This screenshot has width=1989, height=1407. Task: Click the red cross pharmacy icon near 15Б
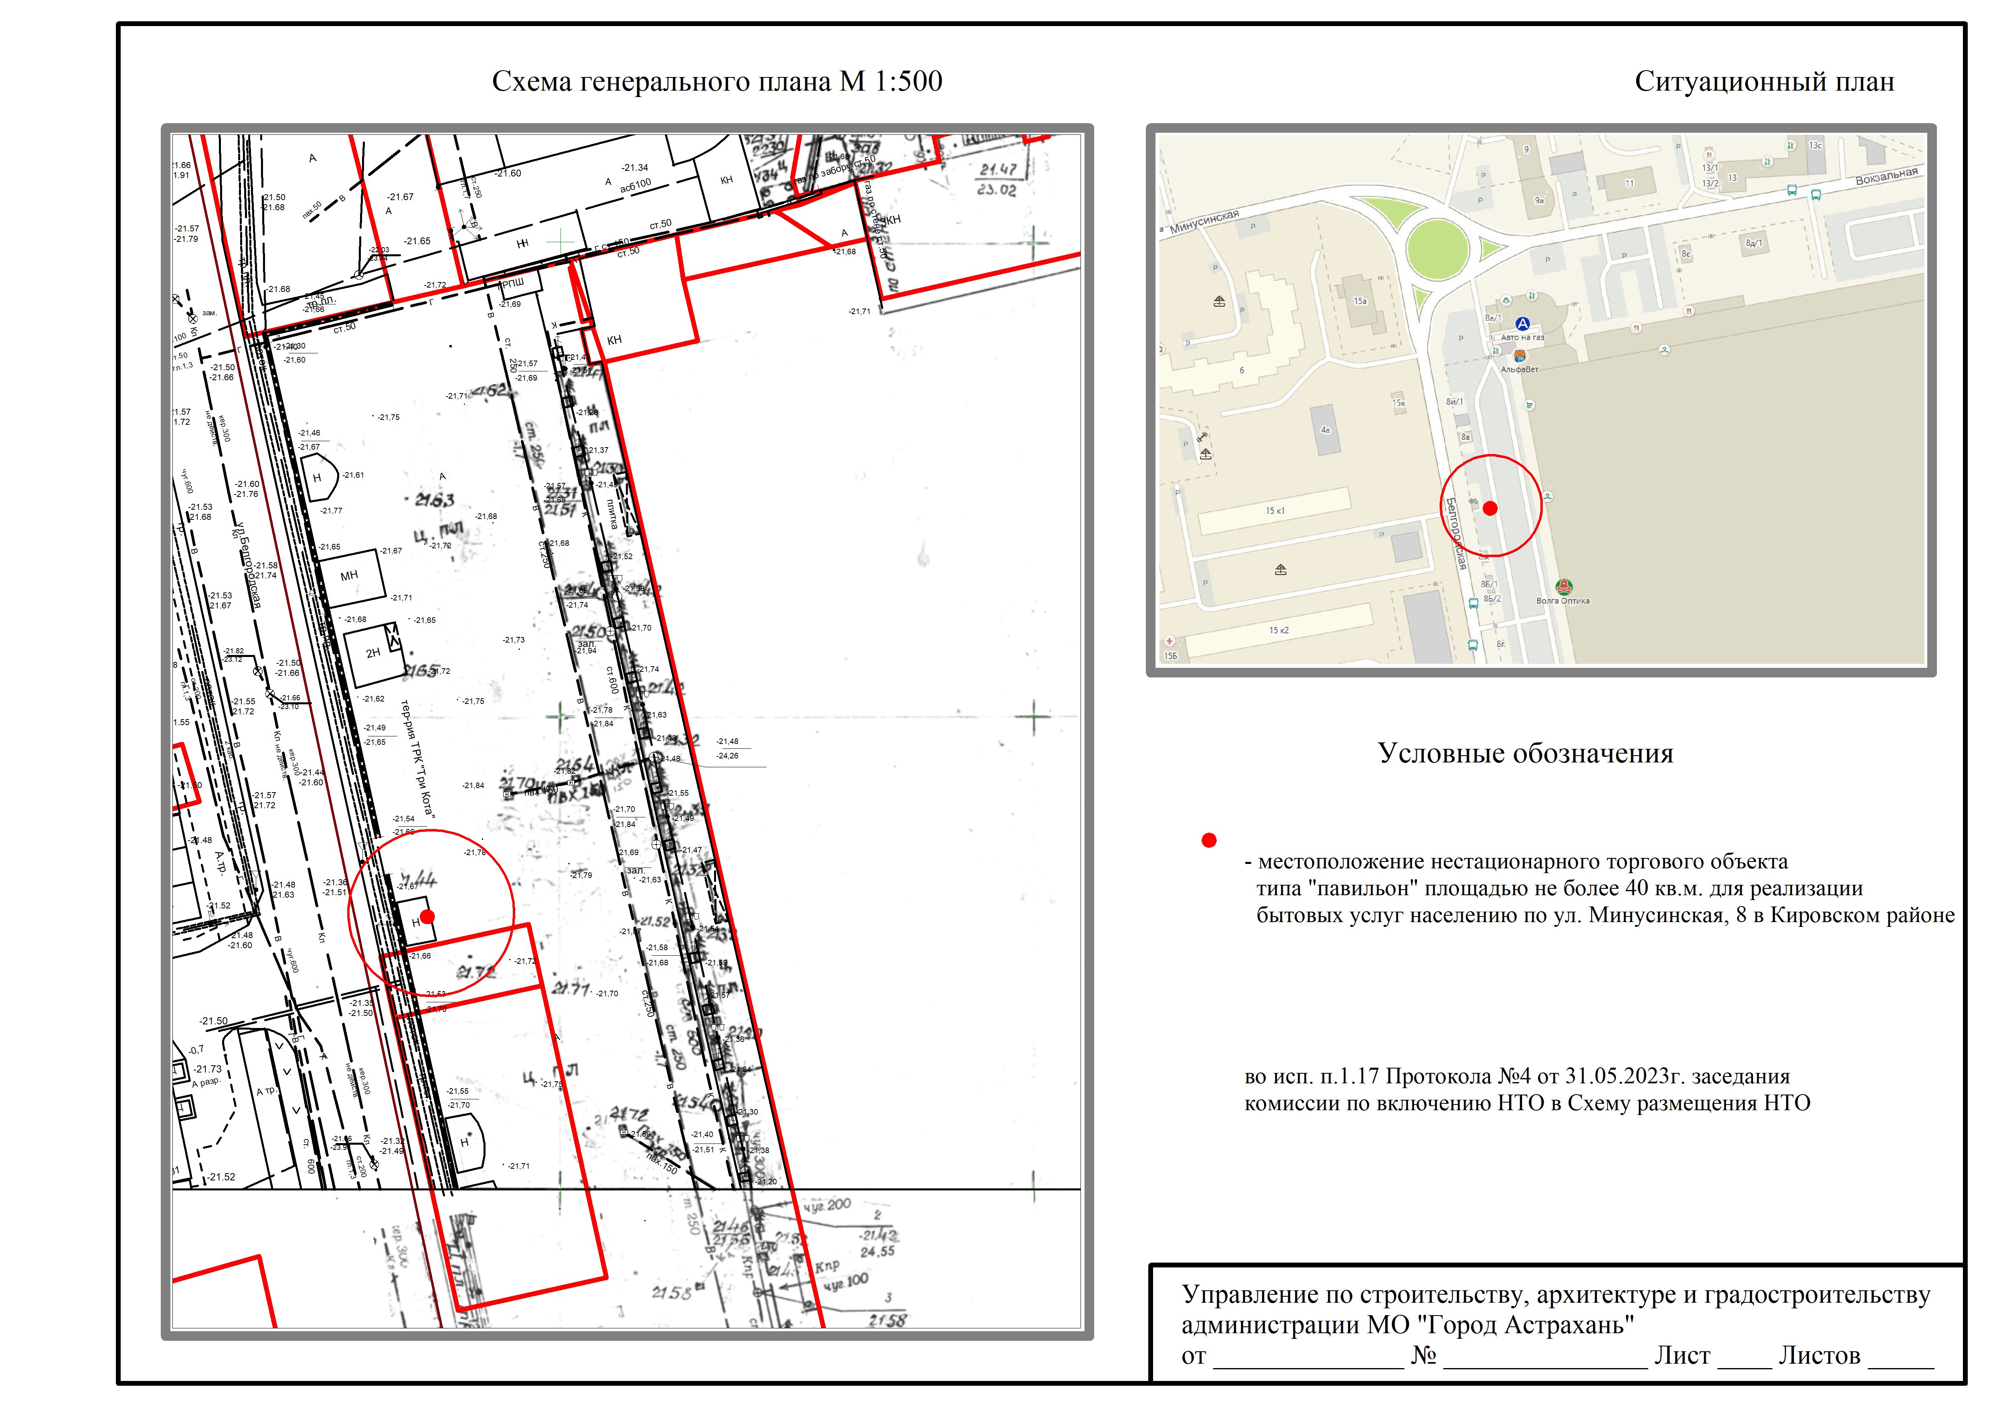(x=1170, y=641)
